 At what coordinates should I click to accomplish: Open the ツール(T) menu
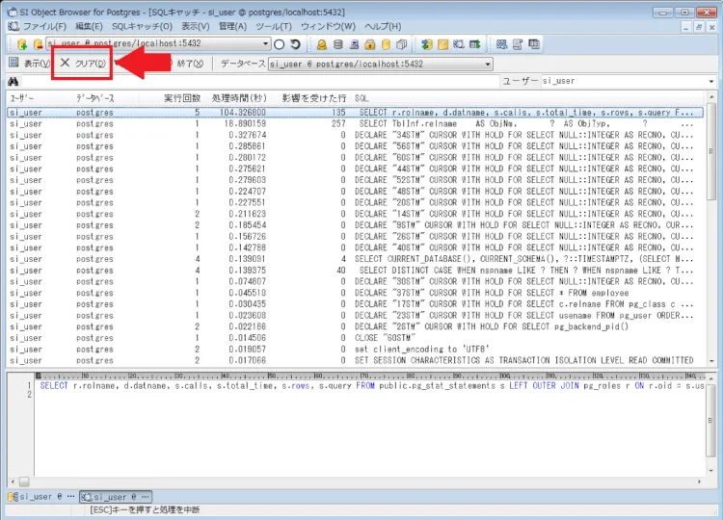coord(274,26)
